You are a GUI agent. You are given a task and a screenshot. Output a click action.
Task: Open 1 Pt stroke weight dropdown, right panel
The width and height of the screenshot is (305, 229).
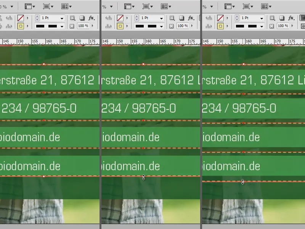tap(262, 18)
